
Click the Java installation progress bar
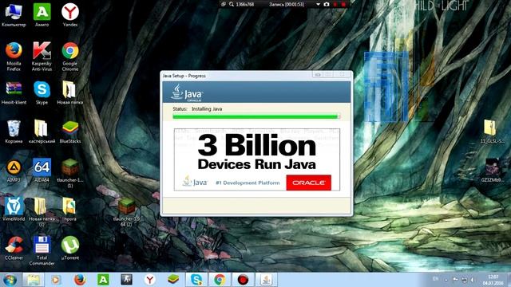(256, 116)
